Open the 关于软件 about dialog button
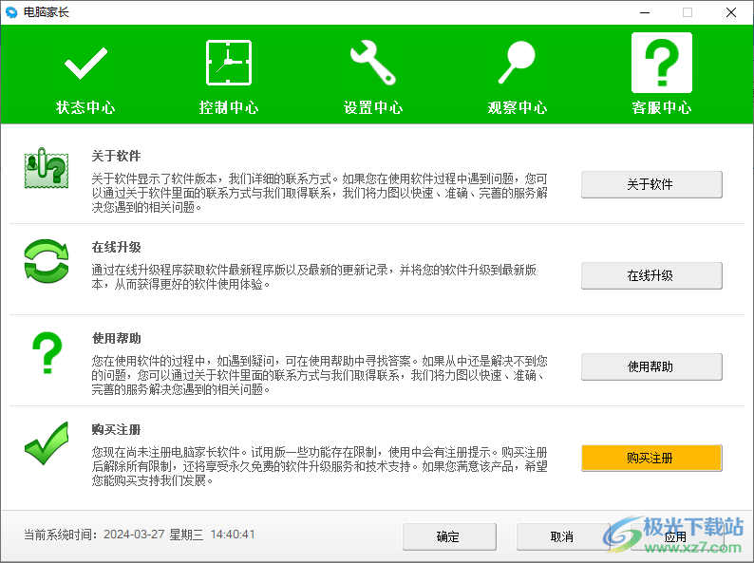Screen dimensions: 754x563 tap(651, 184)
